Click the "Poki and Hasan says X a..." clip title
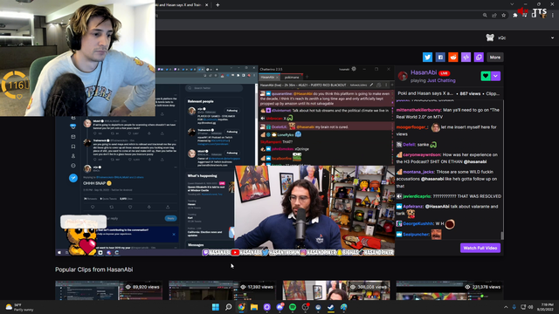 pos(425,93)
